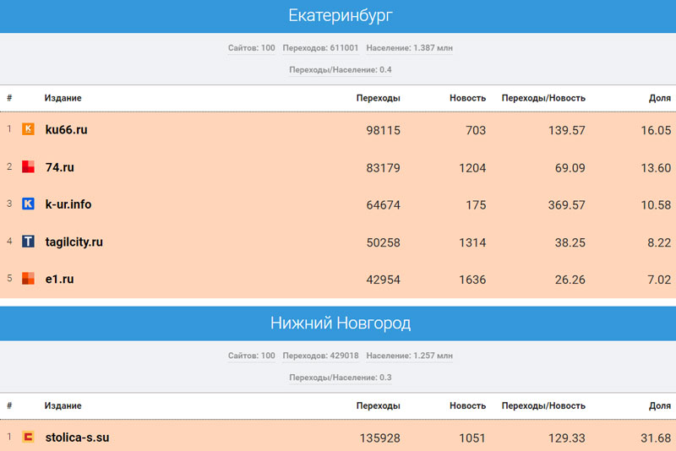Click Доля column header in Екатеринбург table
This screenshot has width=676, height=451.
click(660, 98)
